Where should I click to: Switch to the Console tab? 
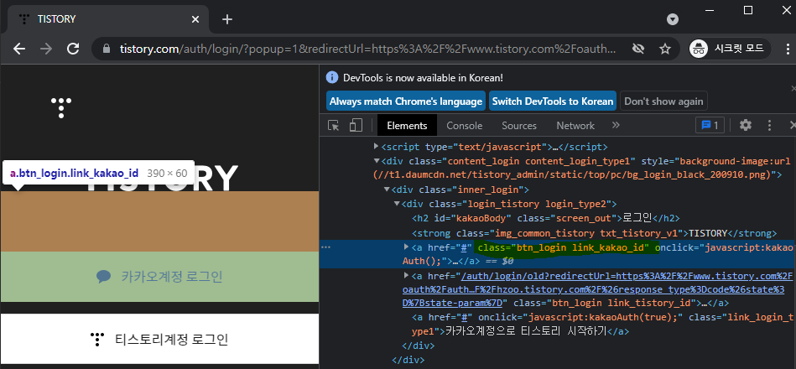click(x=465, y=125)
